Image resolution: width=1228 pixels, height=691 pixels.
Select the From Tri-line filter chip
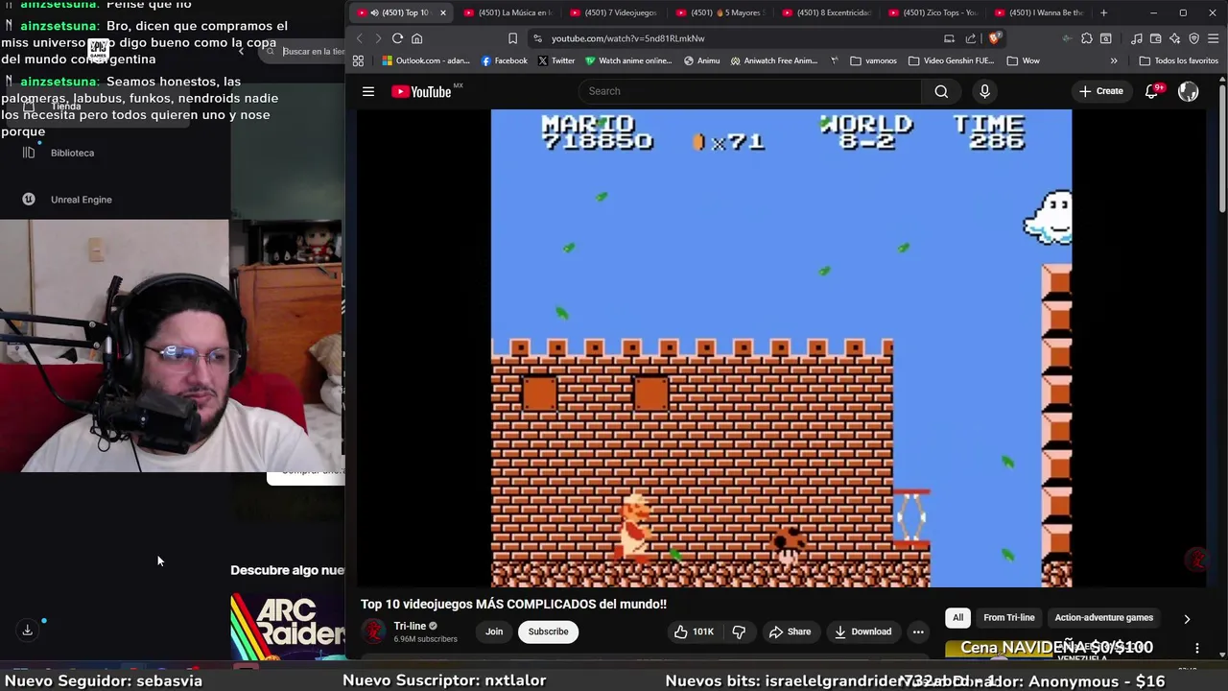(x=1009, y=618)
